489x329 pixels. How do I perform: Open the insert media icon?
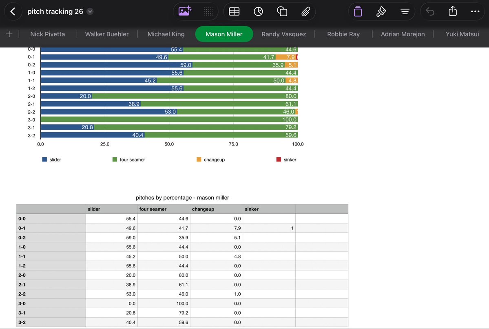point(185,11)
